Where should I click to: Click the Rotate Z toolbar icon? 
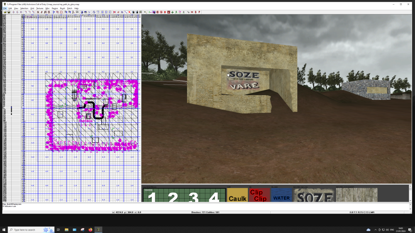pyautogui.click(x=33, y=12)
